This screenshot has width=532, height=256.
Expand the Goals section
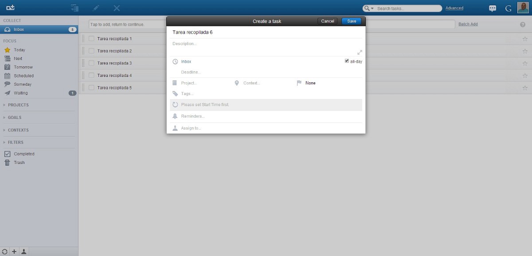14,118
